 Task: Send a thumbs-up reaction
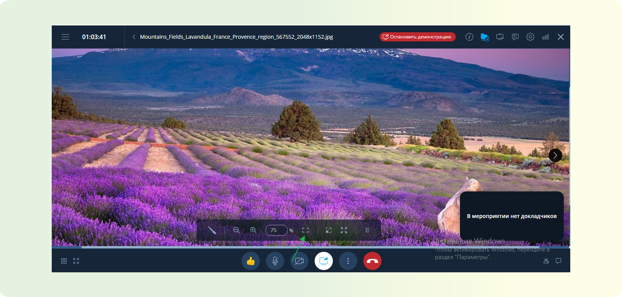251,261
